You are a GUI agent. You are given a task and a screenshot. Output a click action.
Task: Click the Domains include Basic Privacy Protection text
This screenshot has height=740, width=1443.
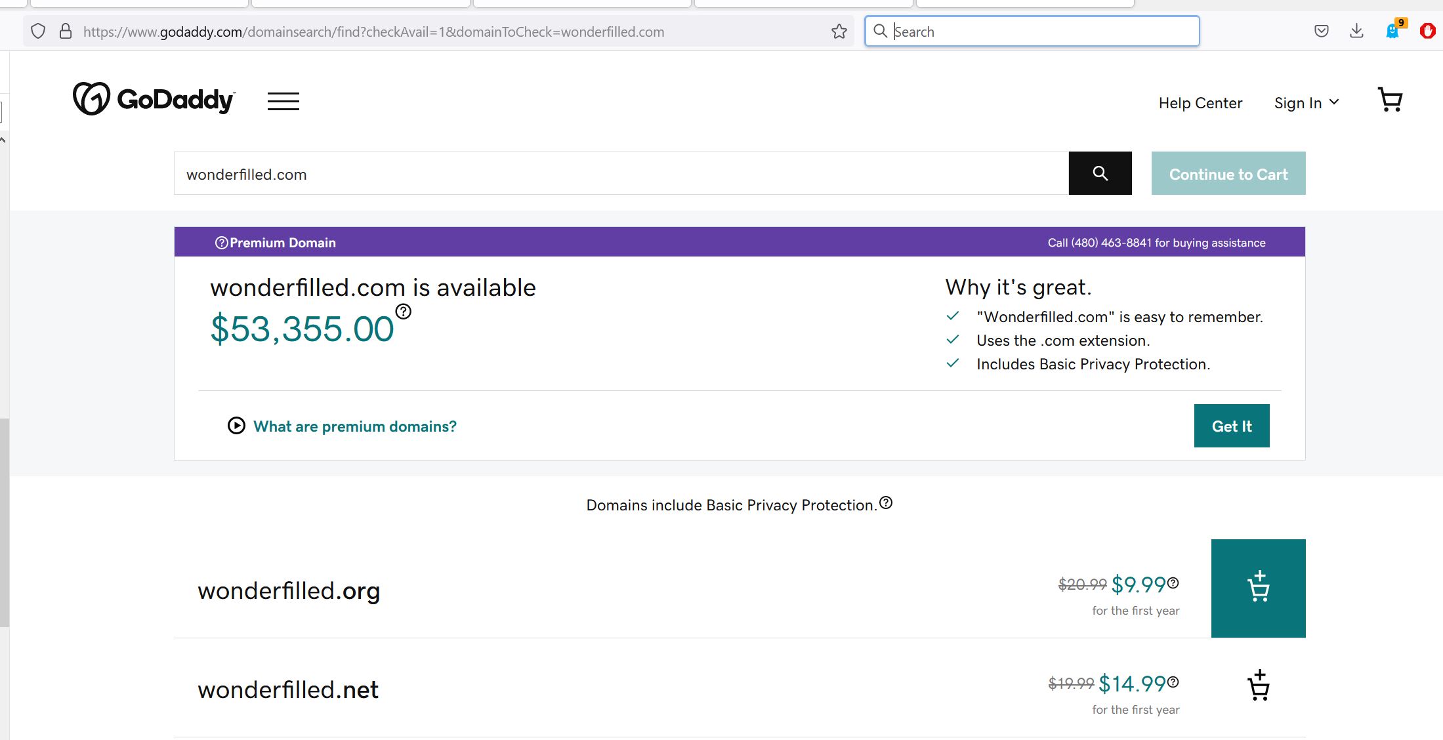click(732, 505)
